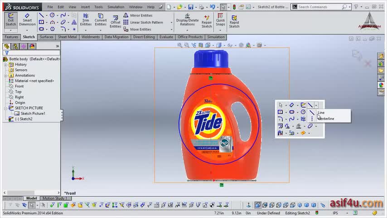Open the DisplayManager tab icon
This screenshot has width=387, height=218.
[32, 46]
